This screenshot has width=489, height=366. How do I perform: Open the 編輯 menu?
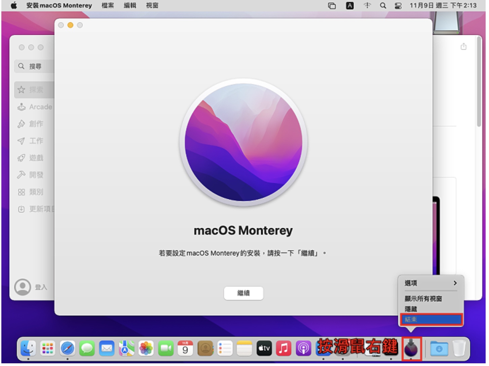click(x=130, y=5)
